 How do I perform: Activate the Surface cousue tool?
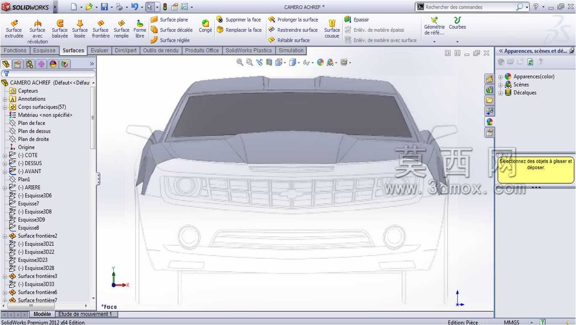coord(332,29)
